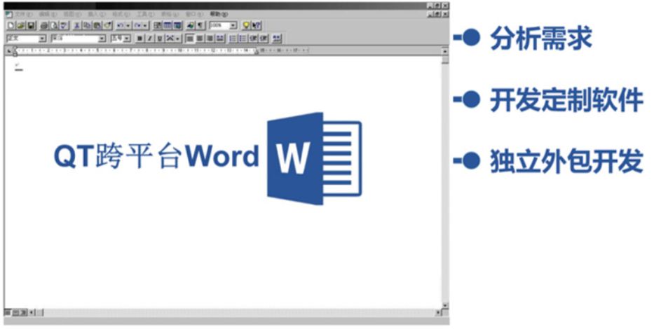The image size is (654, 329).
Task: Open the Tables and Borders tool
Action: coord(158,25)
